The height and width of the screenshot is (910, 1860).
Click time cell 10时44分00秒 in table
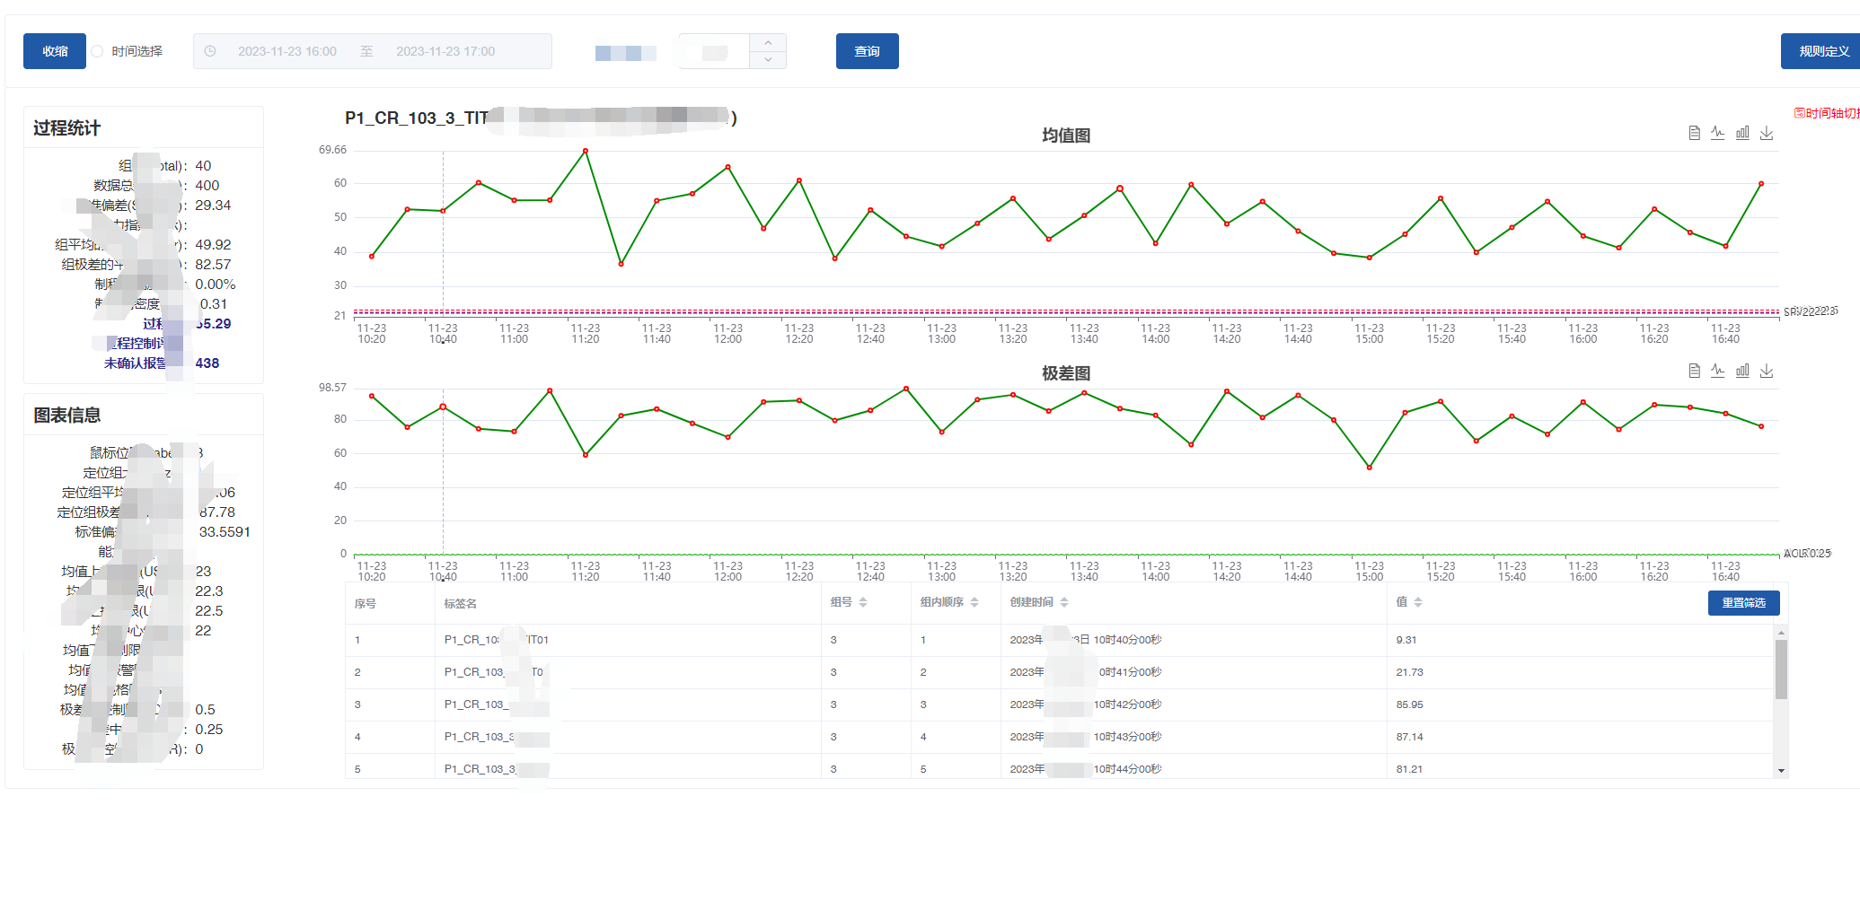pos(1127,769)
